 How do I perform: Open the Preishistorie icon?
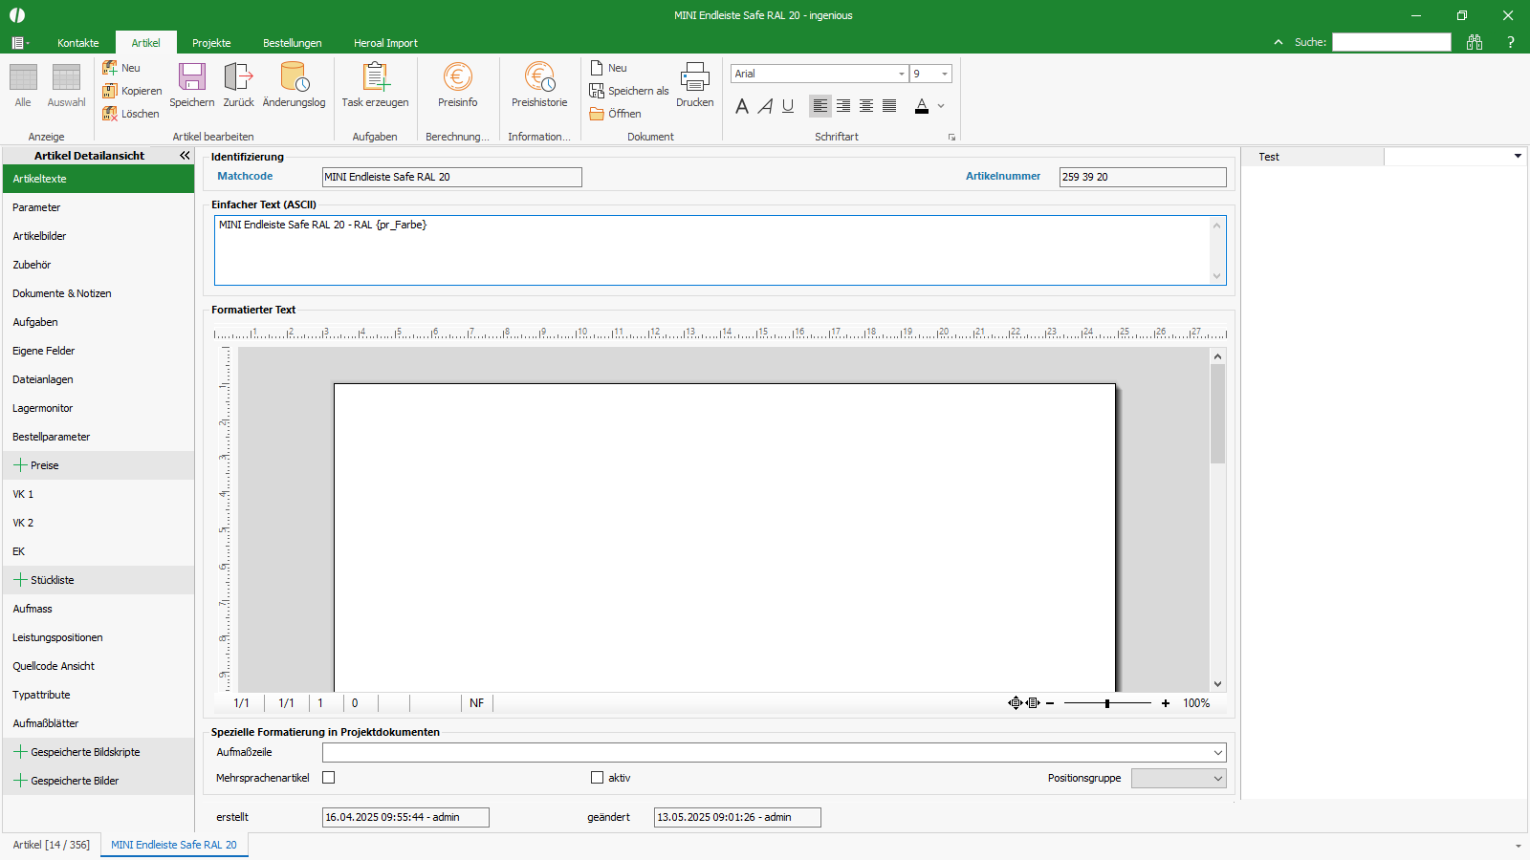(539, 77)
